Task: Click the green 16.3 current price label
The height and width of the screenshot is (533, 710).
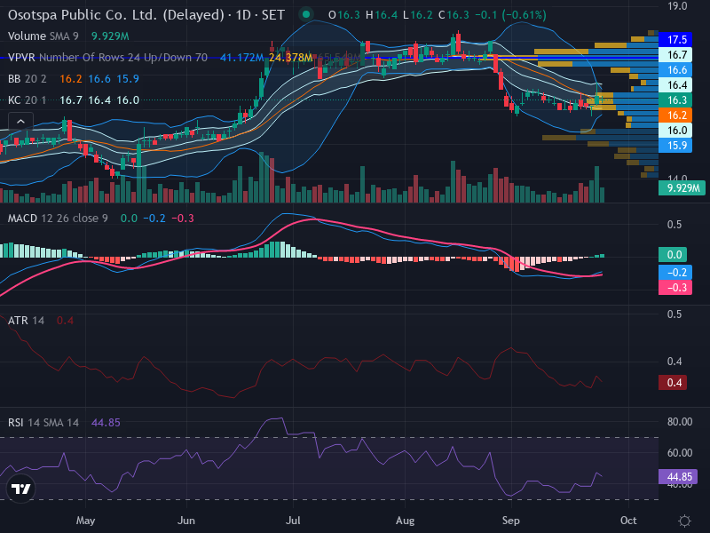Action: pos(675,100)
